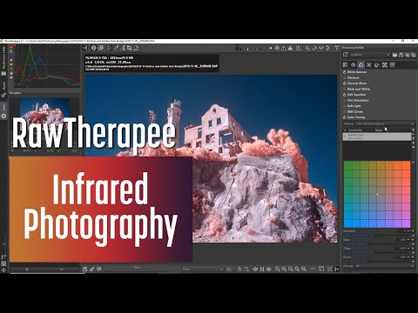418x313 pixels.
Task: Go to next image arrow
Action: click(269, 269)
